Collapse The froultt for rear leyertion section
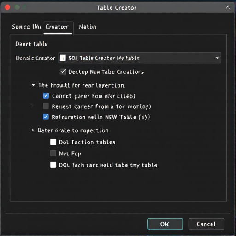The height and width of the screenshot is (236, 236). click(33, 85)
